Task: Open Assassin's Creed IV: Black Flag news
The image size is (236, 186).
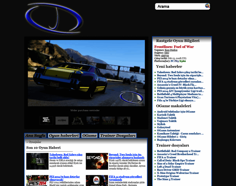Action: (x=177, y=85)
